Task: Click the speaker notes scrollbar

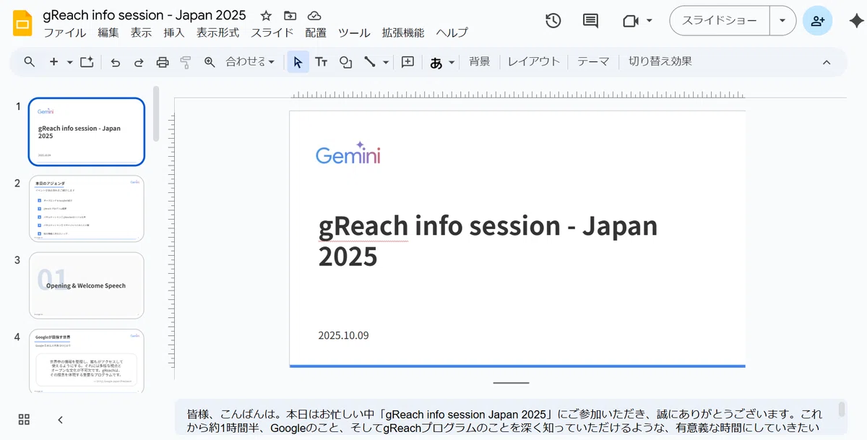Action: pos(841,410)
